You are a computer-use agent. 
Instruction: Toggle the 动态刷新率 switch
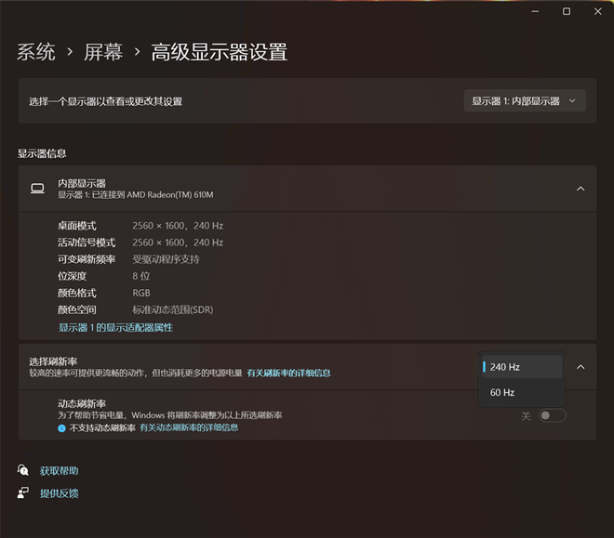[552, 415]
